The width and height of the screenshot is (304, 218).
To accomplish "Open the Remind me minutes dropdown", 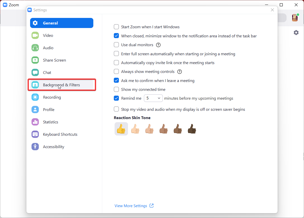I will pos(153,98).
